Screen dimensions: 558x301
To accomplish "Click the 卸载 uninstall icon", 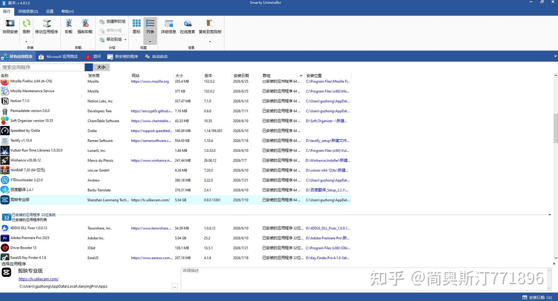I will [69, 23].
